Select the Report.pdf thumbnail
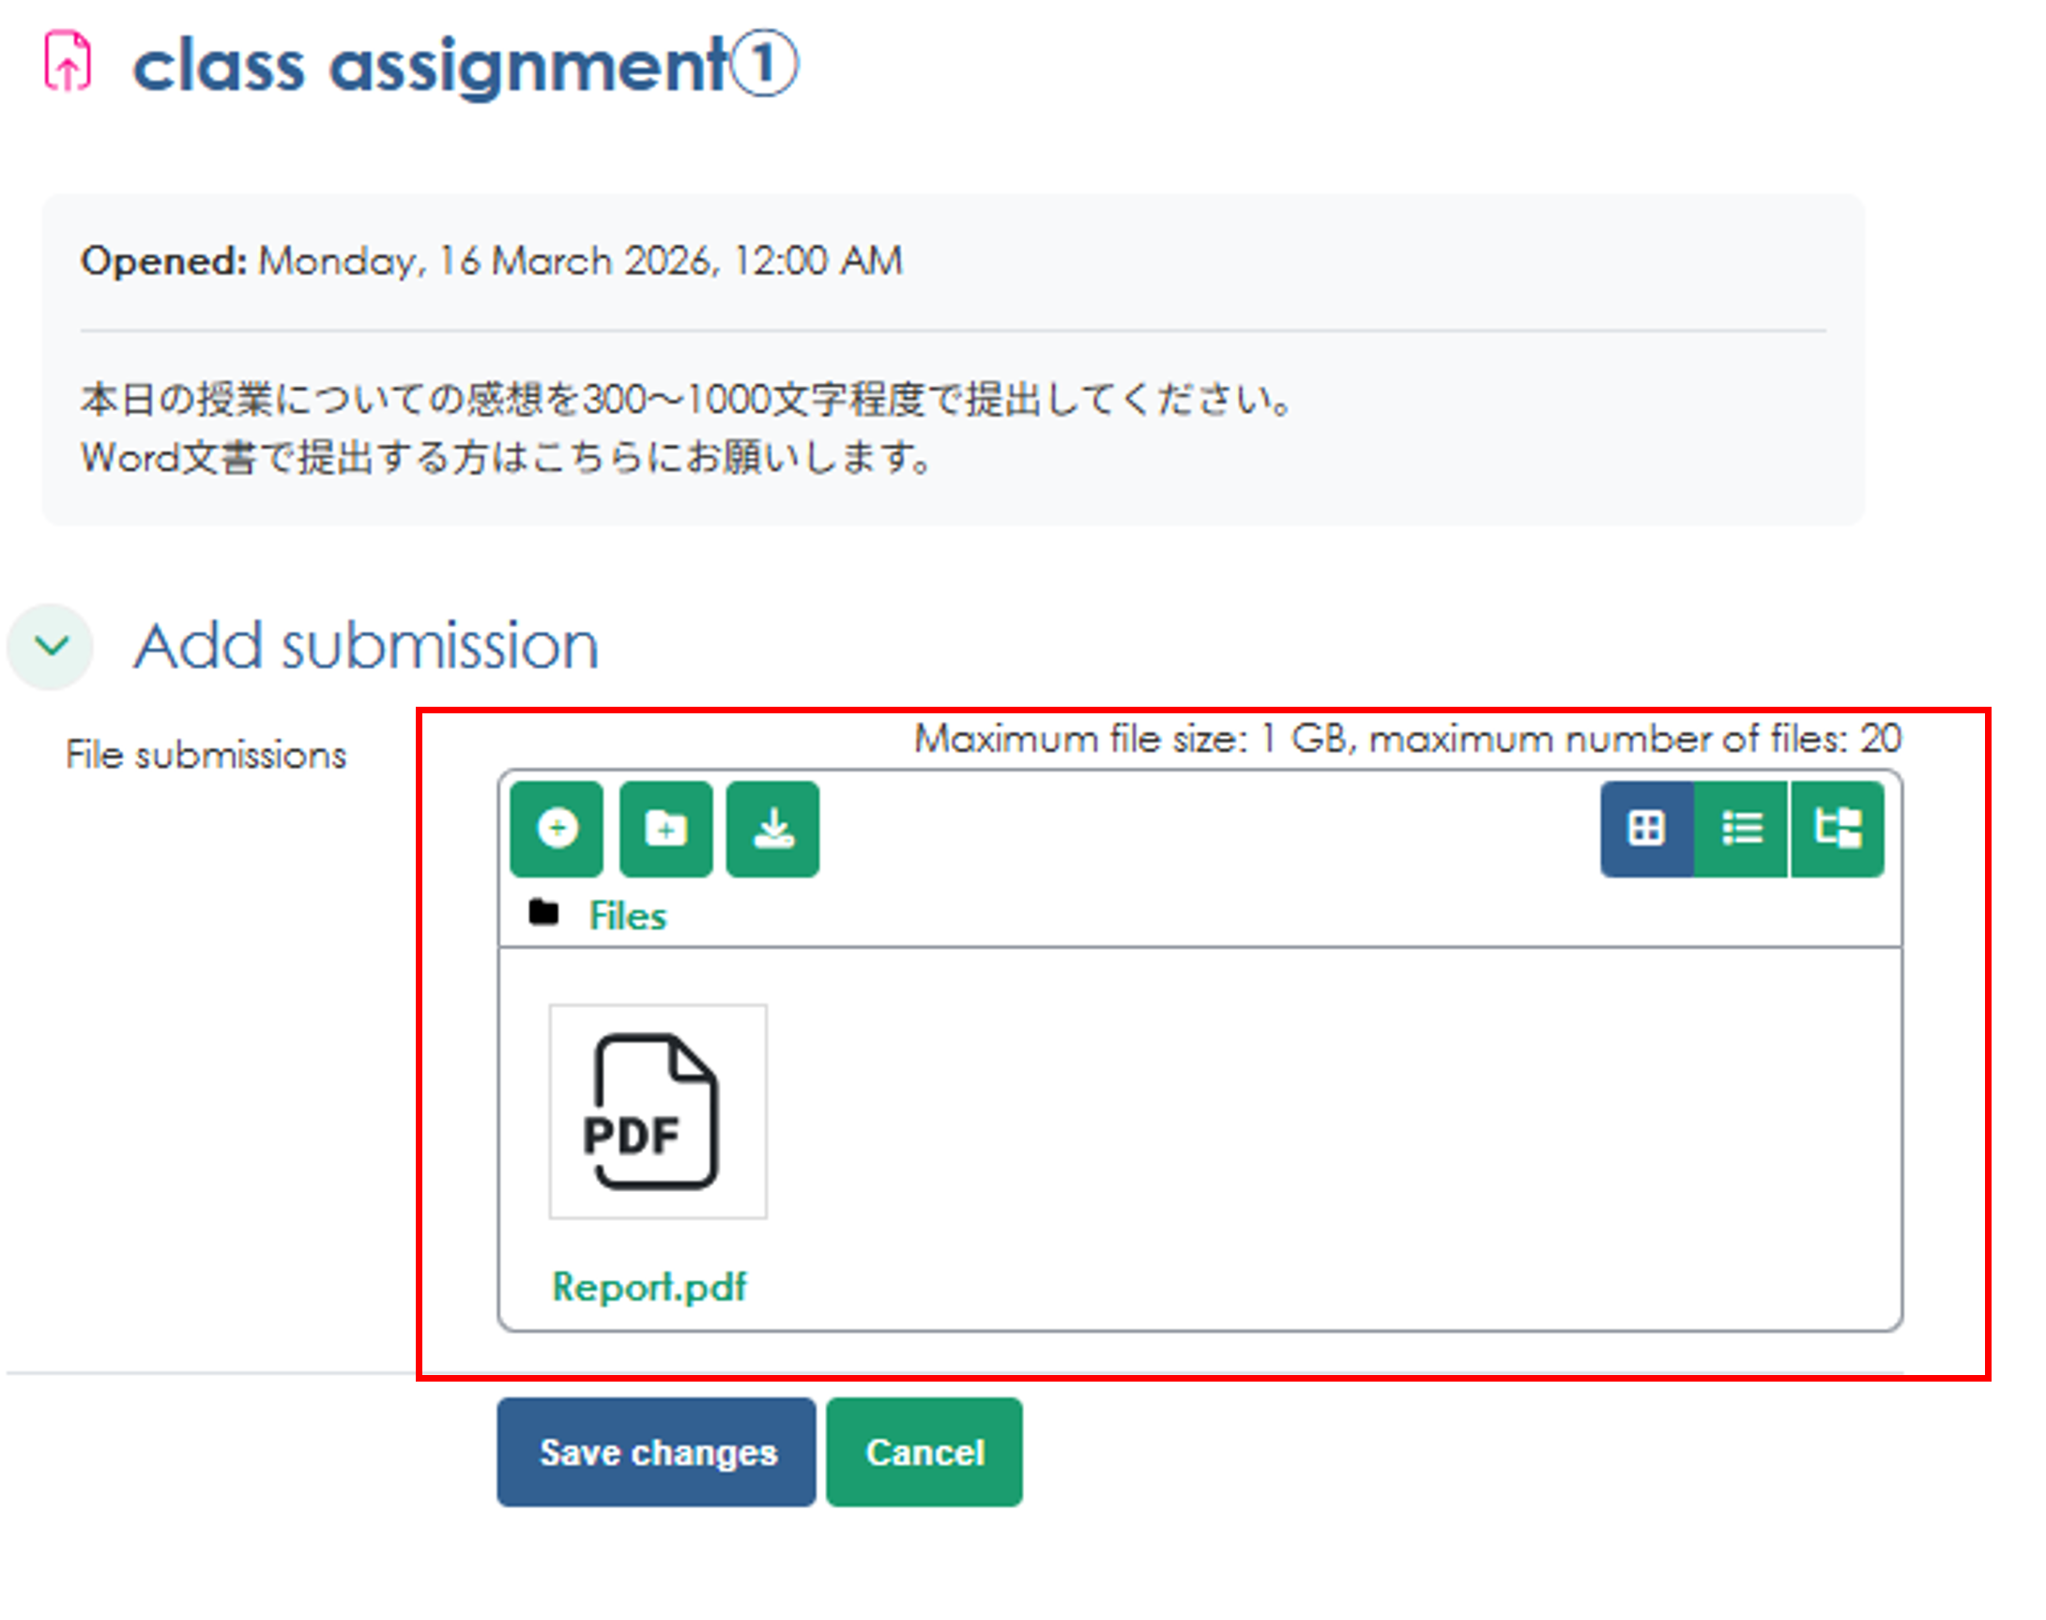This screenshot has height=1620, width=2046. [x=656, y=1110]
